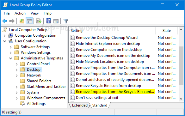Expand the System tree node
This screenshot has width=185, height=116.
(17, 93)
